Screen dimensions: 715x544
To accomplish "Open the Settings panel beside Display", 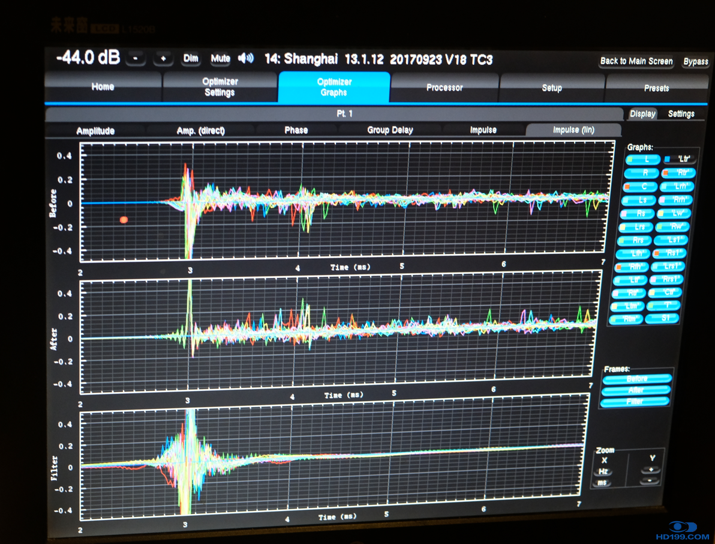I will tap(681, 113).
